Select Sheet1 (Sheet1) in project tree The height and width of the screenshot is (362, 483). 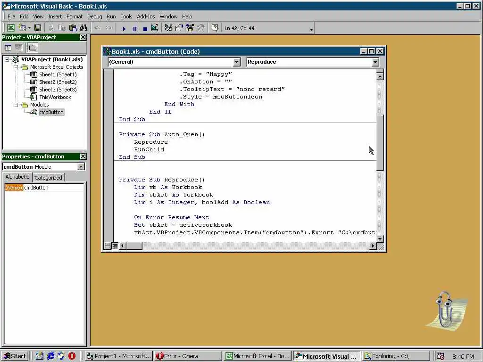click(58, 74)
